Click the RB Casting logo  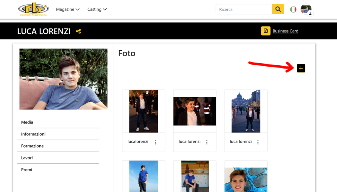[x=33, y=10]
